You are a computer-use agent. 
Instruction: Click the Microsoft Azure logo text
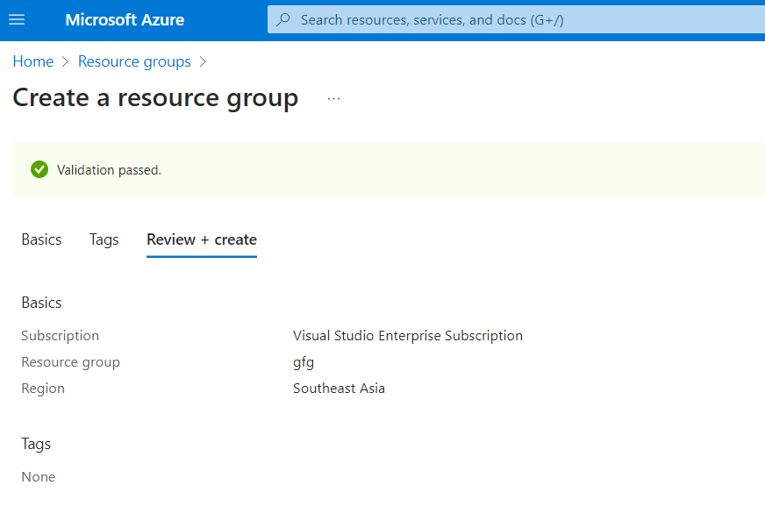[x=125, y=19]
